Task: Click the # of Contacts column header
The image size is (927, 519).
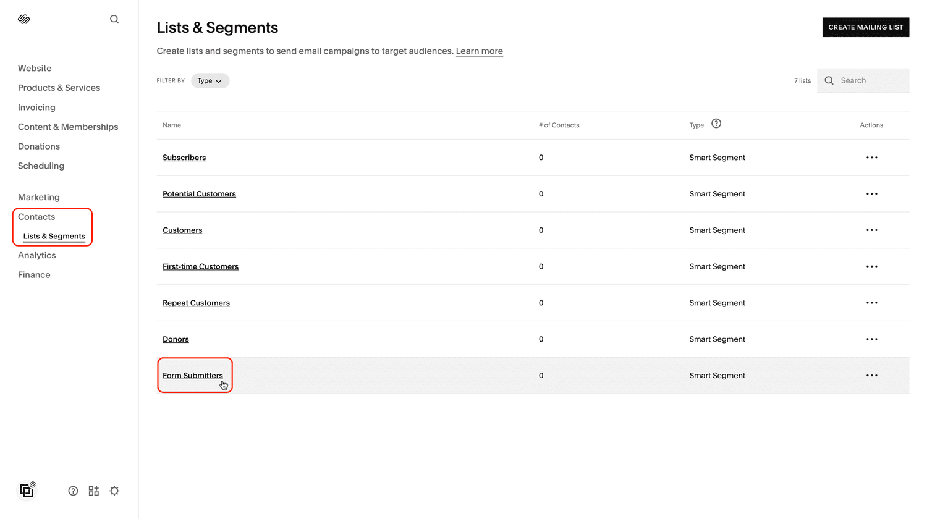Action: click(559, 125)
